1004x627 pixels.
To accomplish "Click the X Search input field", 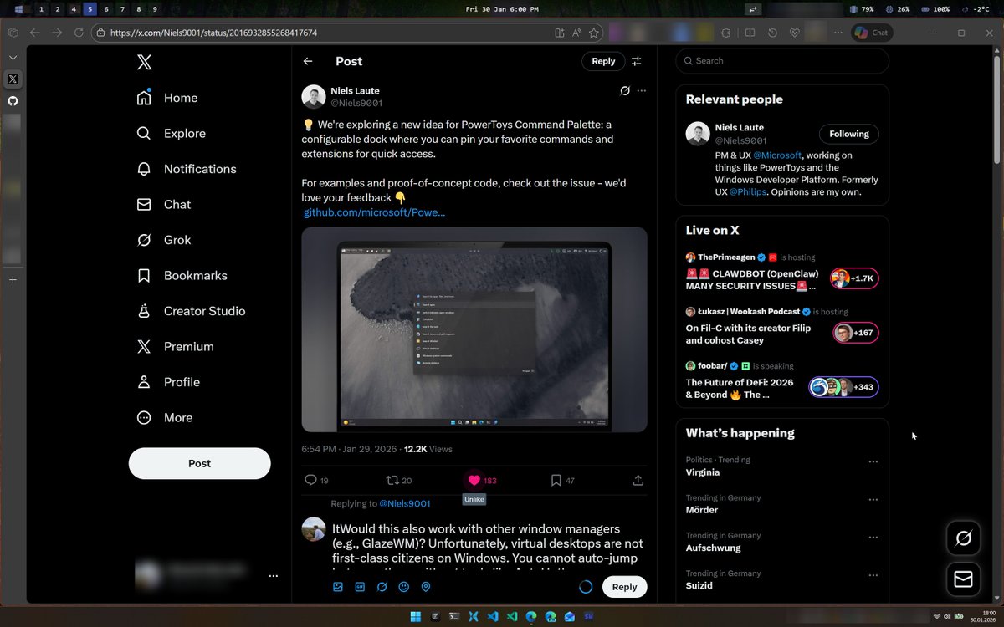I will 782,61.
